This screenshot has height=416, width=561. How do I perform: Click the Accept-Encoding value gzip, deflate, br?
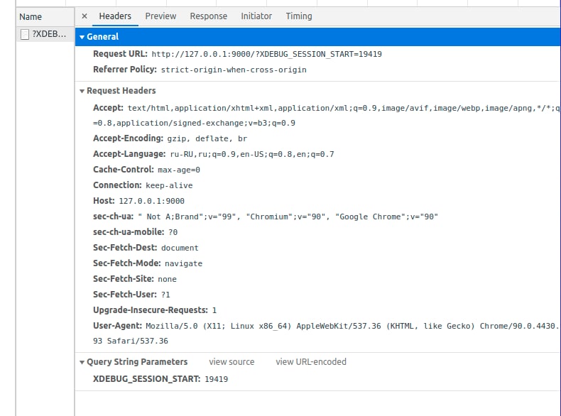point(207,139)
